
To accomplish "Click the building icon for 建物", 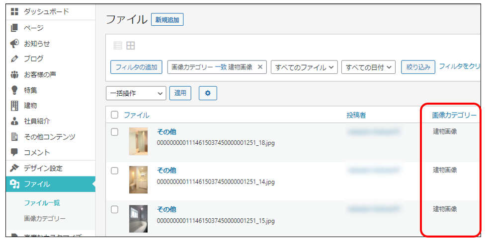I will tap(14, 106).
